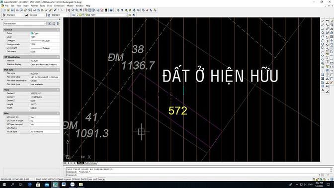Select the Rotate modify tool
334x188 pixels.
[332, 44]
